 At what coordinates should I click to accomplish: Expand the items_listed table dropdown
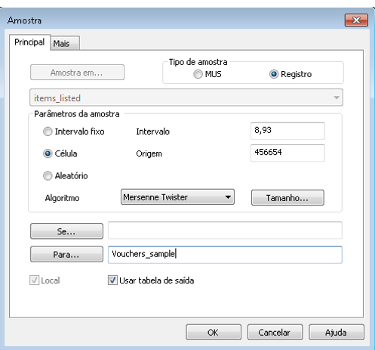click(186, 98)
